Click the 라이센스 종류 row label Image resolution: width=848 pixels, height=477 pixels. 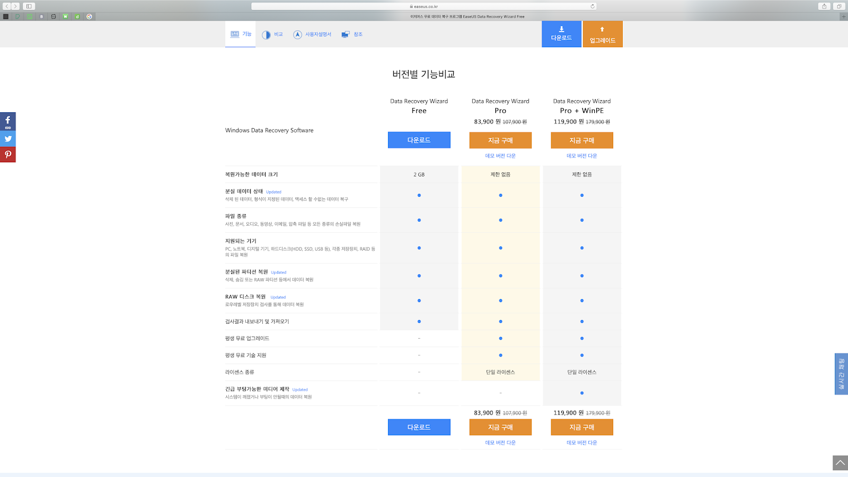coord(240,373)
